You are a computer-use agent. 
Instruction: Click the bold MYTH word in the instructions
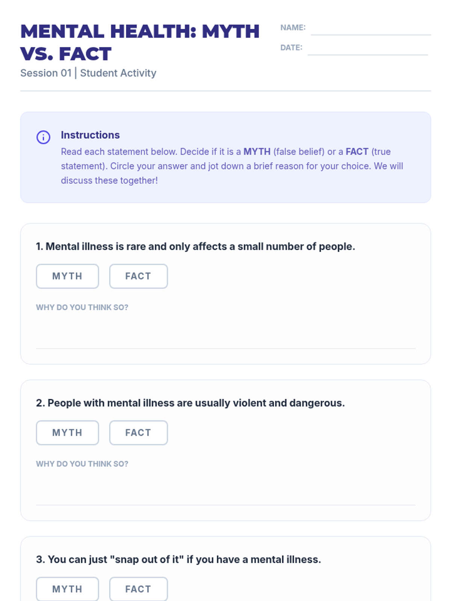[257, 152]
